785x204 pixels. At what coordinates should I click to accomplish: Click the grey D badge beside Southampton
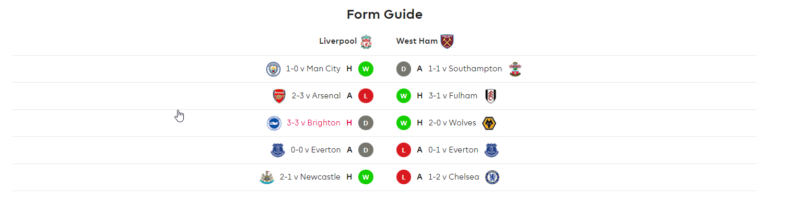[404, 69]
